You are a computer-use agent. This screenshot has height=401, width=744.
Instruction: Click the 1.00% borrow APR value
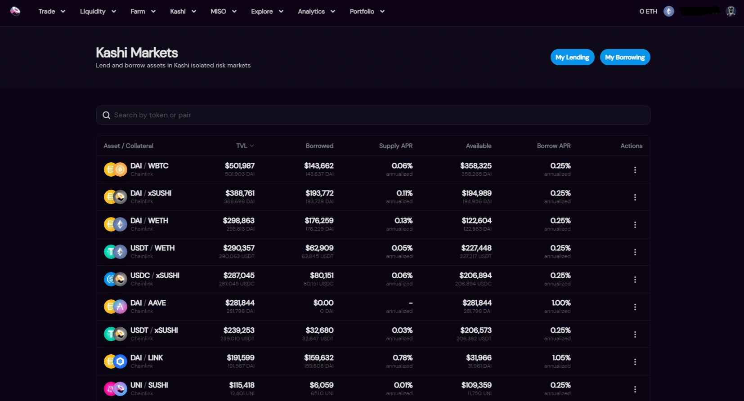561,303
